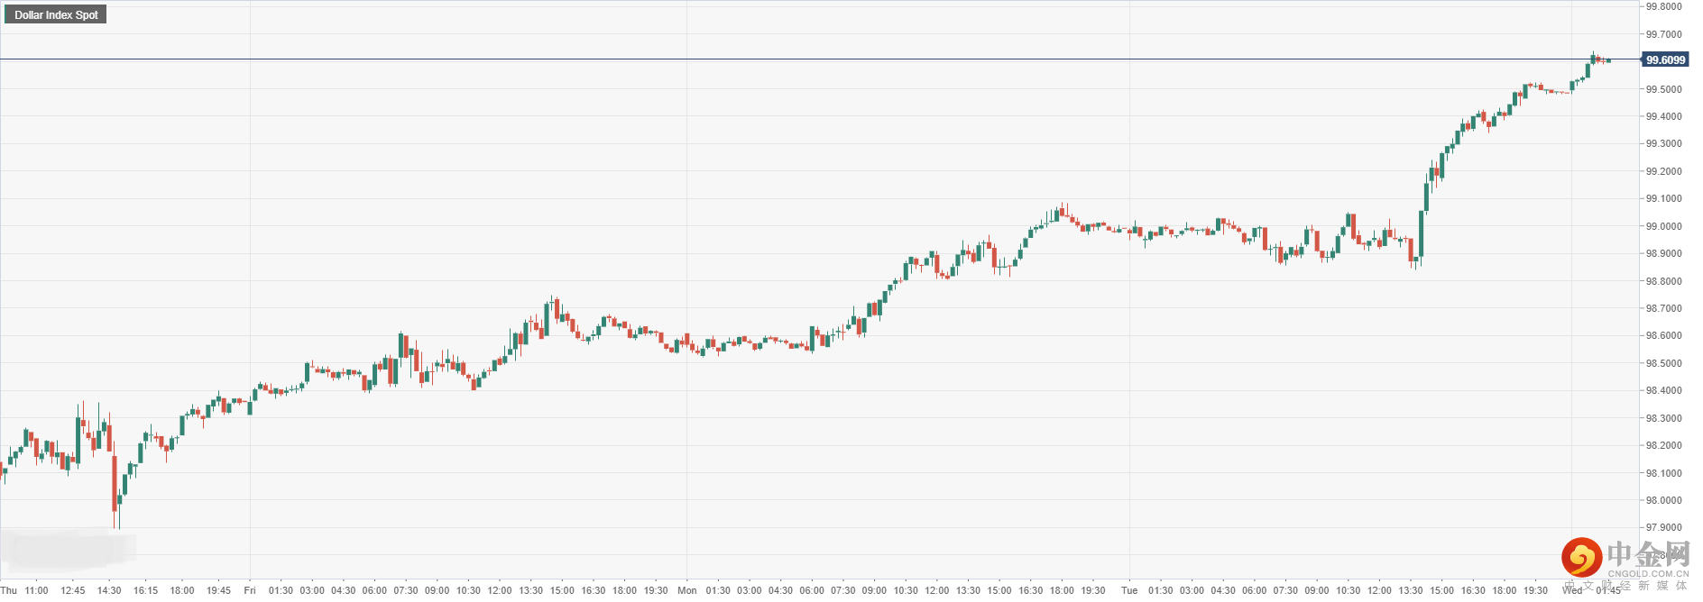Click the 99.2000 price axis label
Image resolution: width=1703 pixels, height=602 pixels.
(x=1663, y=171)
